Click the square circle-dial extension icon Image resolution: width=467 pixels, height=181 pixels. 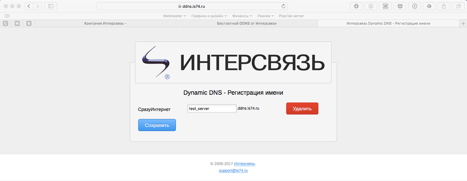pos(385,6)
